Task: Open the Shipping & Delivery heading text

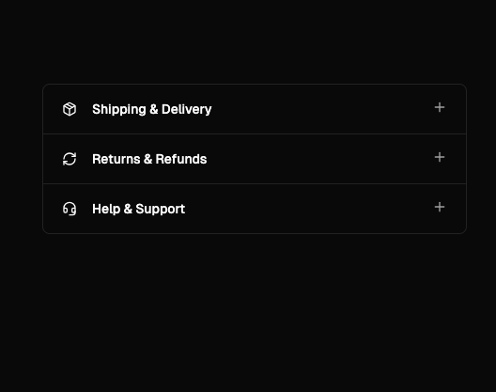Action: [x=152, y=110]
